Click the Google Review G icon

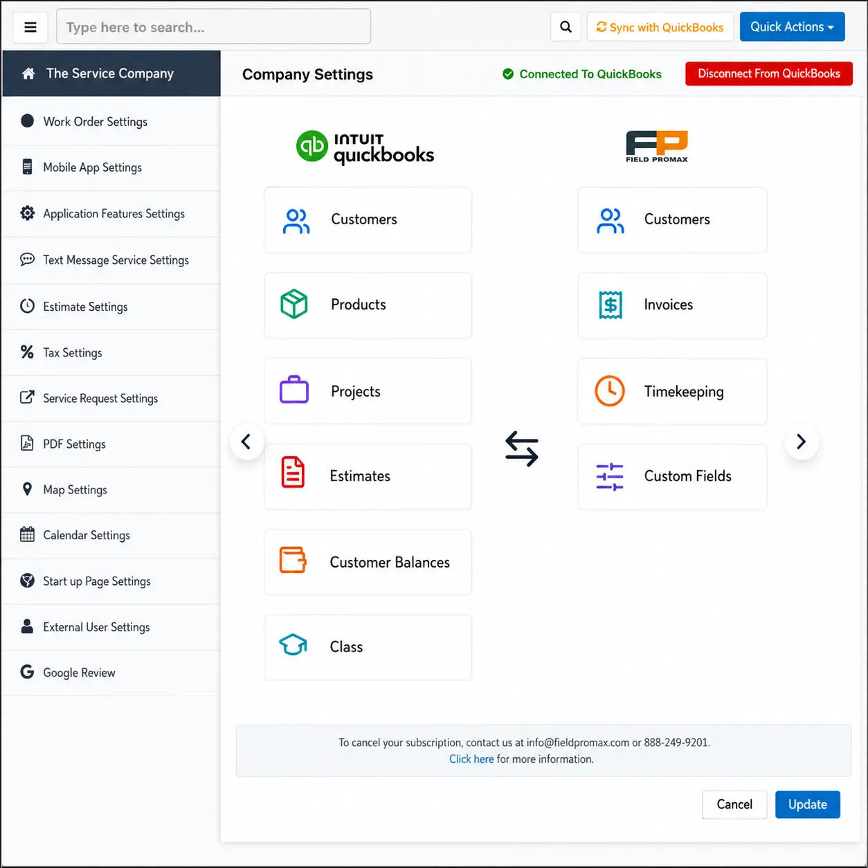pos(27,672)
